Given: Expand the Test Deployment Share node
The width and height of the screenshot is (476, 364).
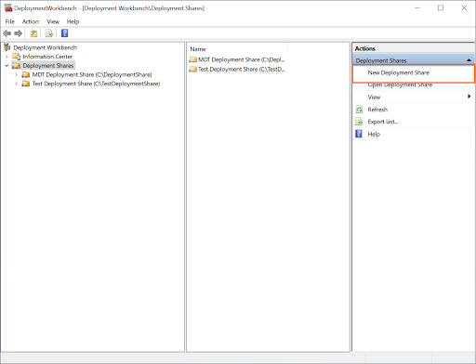Looking at the screenshot, I should click(x=16, y=84).
